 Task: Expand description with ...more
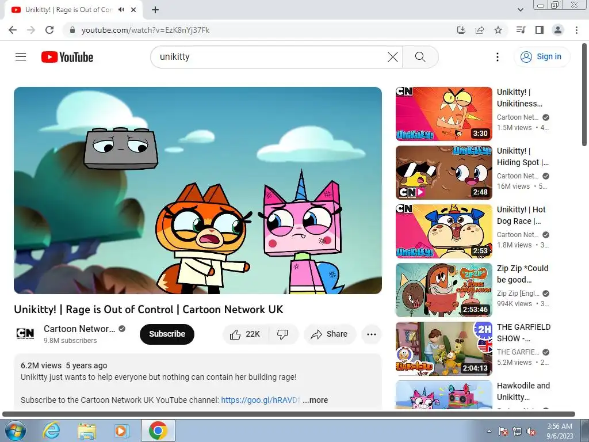[315, 400]
